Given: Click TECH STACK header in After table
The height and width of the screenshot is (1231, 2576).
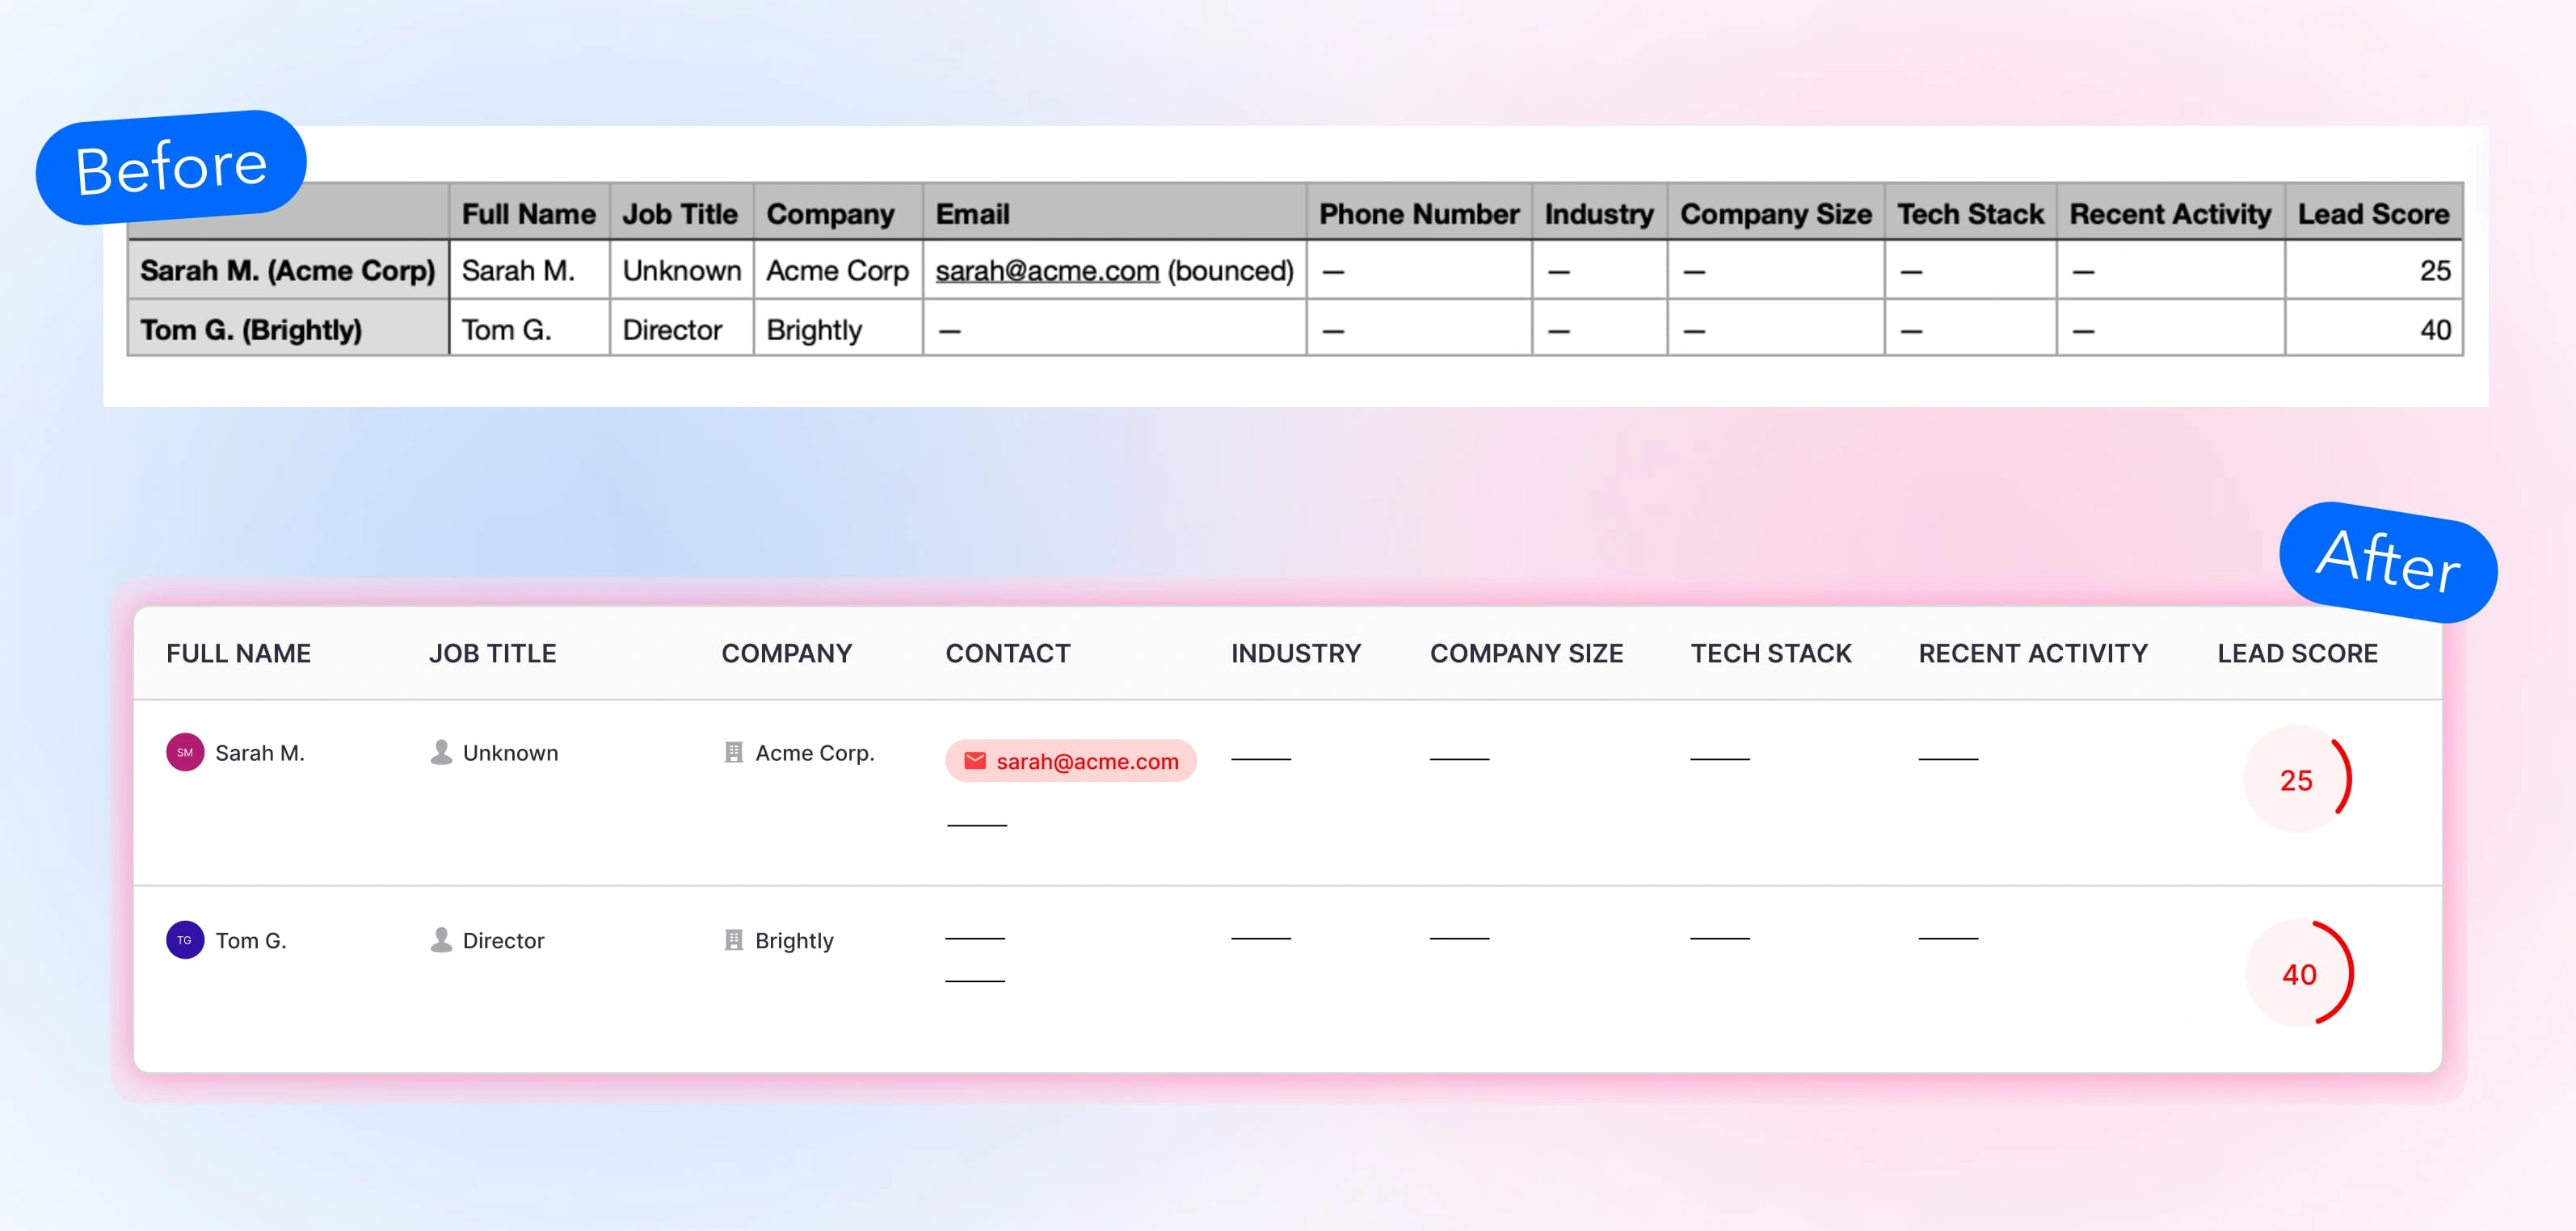Looking at the screenshot, I should pyautogui.click(x=1771, y=653).
